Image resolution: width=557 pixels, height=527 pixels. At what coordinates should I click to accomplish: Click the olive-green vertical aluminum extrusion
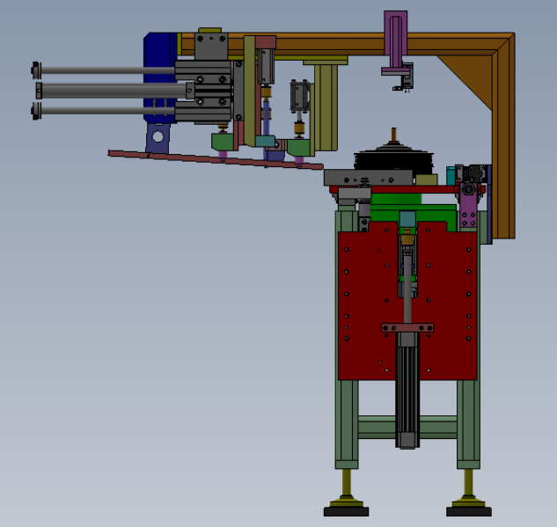point(326,107)
